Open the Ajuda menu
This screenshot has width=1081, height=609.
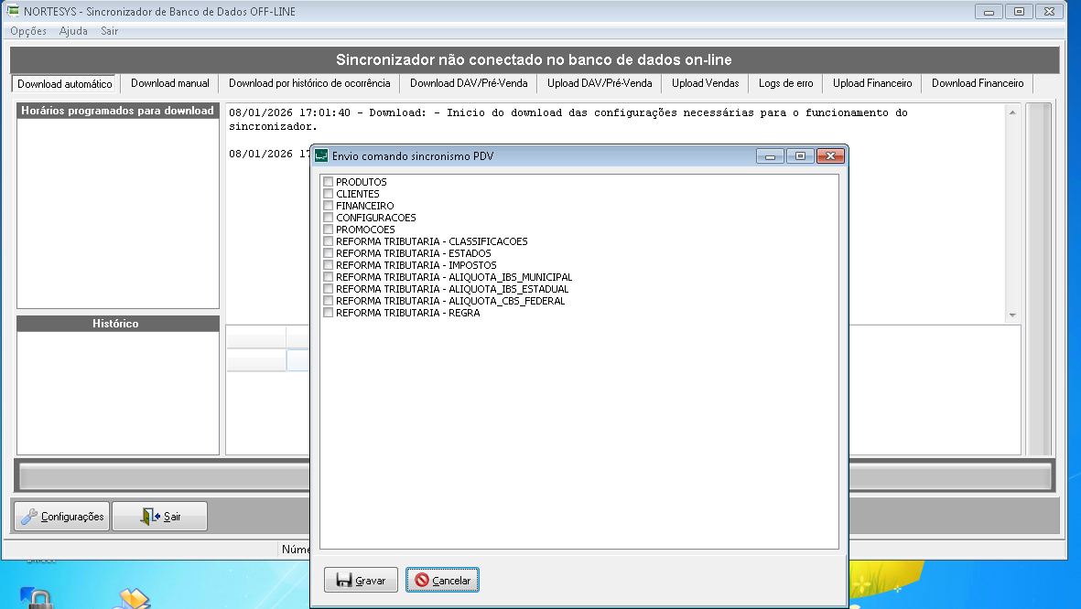tap(73, 31)
